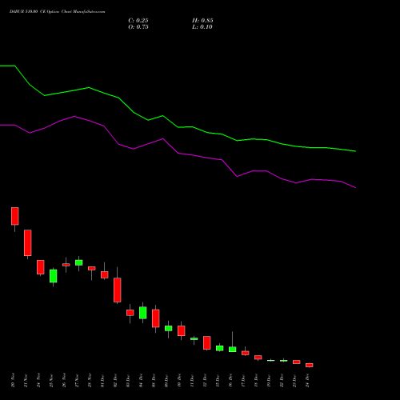
Task: Select the "26 Nov" date axis label
Action: (64, 380)
